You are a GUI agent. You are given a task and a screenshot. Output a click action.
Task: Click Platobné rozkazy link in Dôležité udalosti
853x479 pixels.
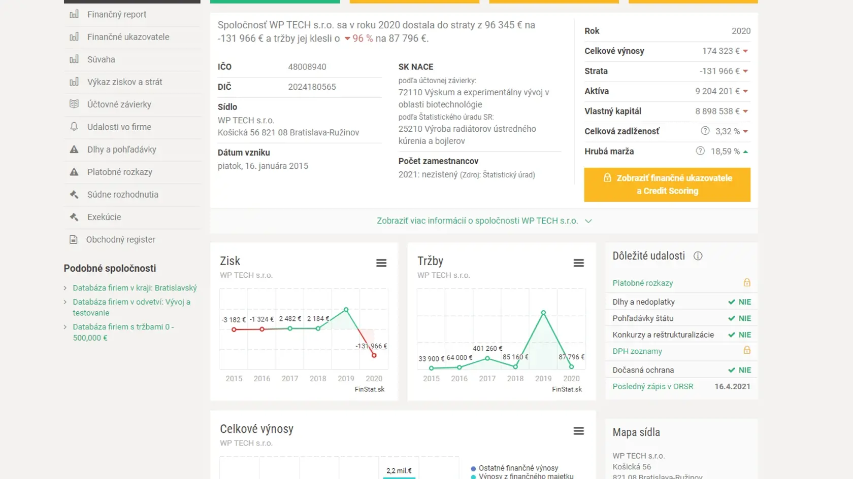(642, 283)
